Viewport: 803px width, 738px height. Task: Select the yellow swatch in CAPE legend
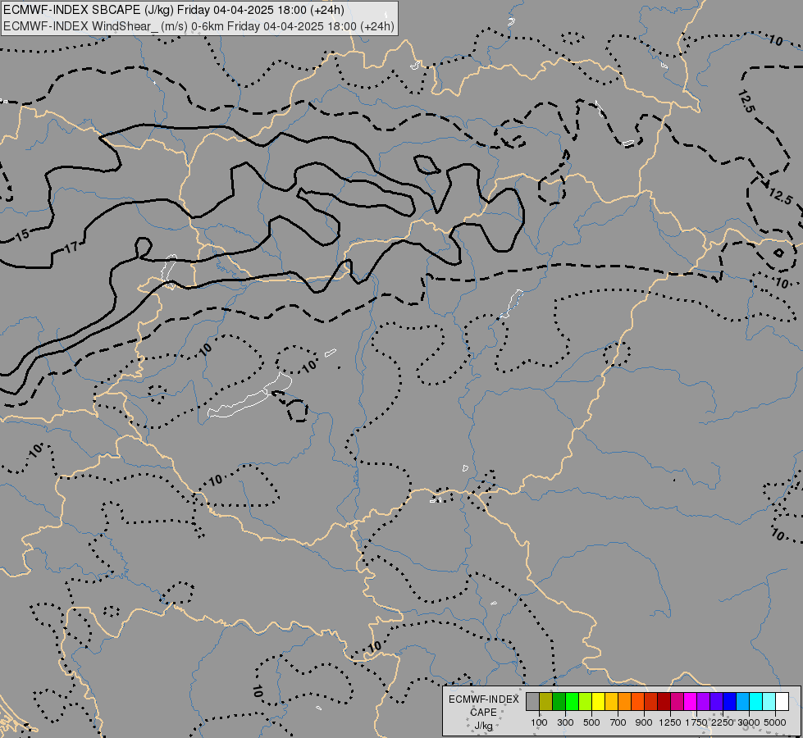(598, 701)
